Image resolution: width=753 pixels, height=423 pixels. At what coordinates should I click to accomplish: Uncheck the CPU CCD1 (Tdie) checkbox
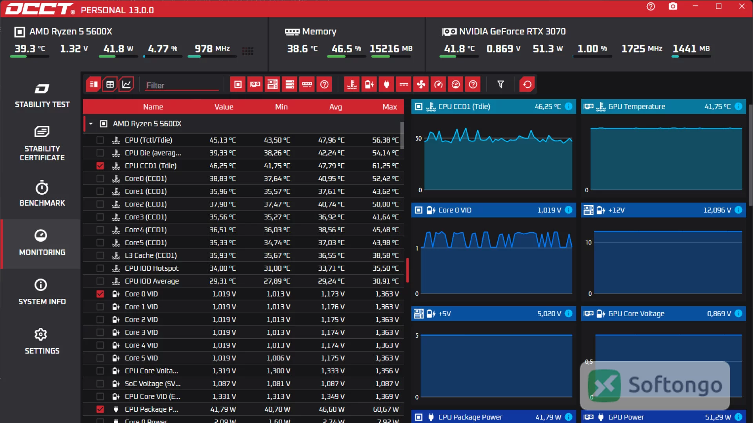(100, 166)
